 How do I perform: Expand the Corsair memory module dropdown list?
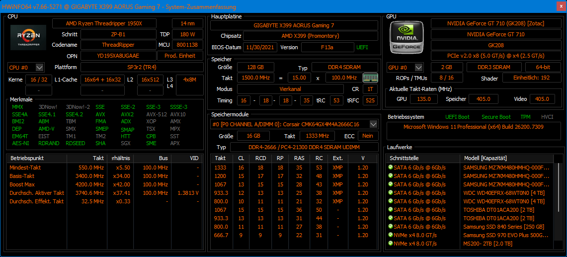click(373, 124)
